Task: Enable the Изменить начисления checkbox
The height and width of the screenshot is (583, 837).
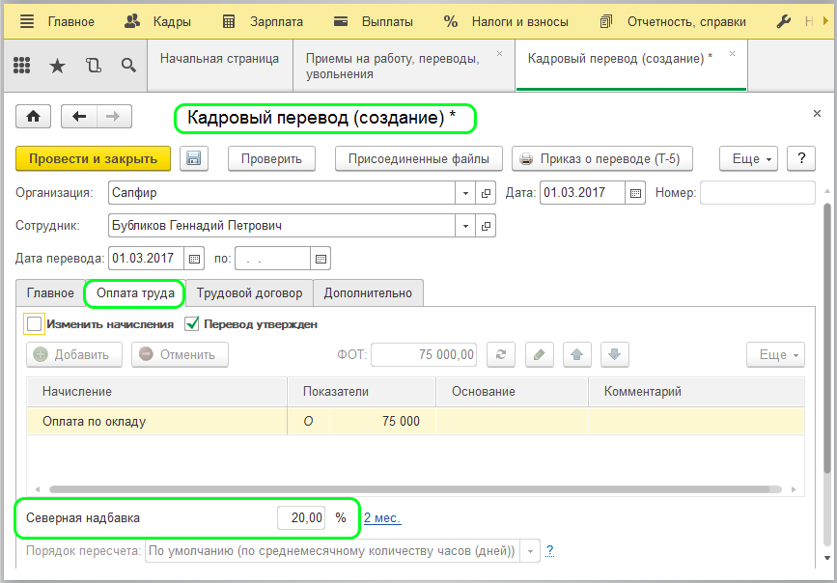Action: [35, 324]
